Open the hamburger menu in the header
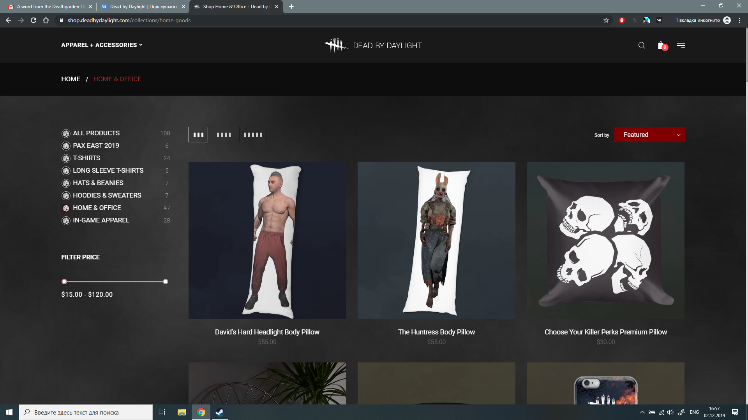 pyautogui.click(x=681, y=45)
